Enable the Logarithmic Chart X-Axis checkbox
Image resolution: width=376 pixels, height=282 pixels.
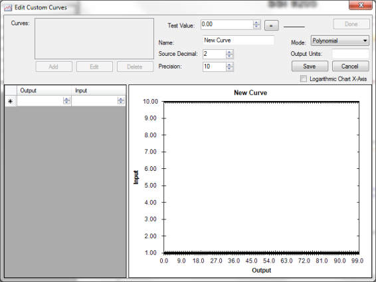(x=304, y=78)
